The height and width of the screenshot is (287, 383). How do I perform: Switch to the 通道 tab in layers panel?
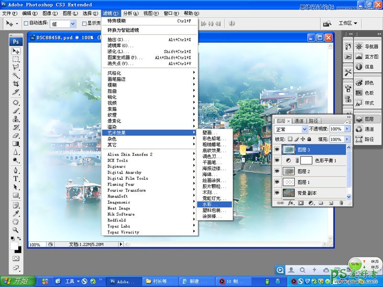[299, 121]
